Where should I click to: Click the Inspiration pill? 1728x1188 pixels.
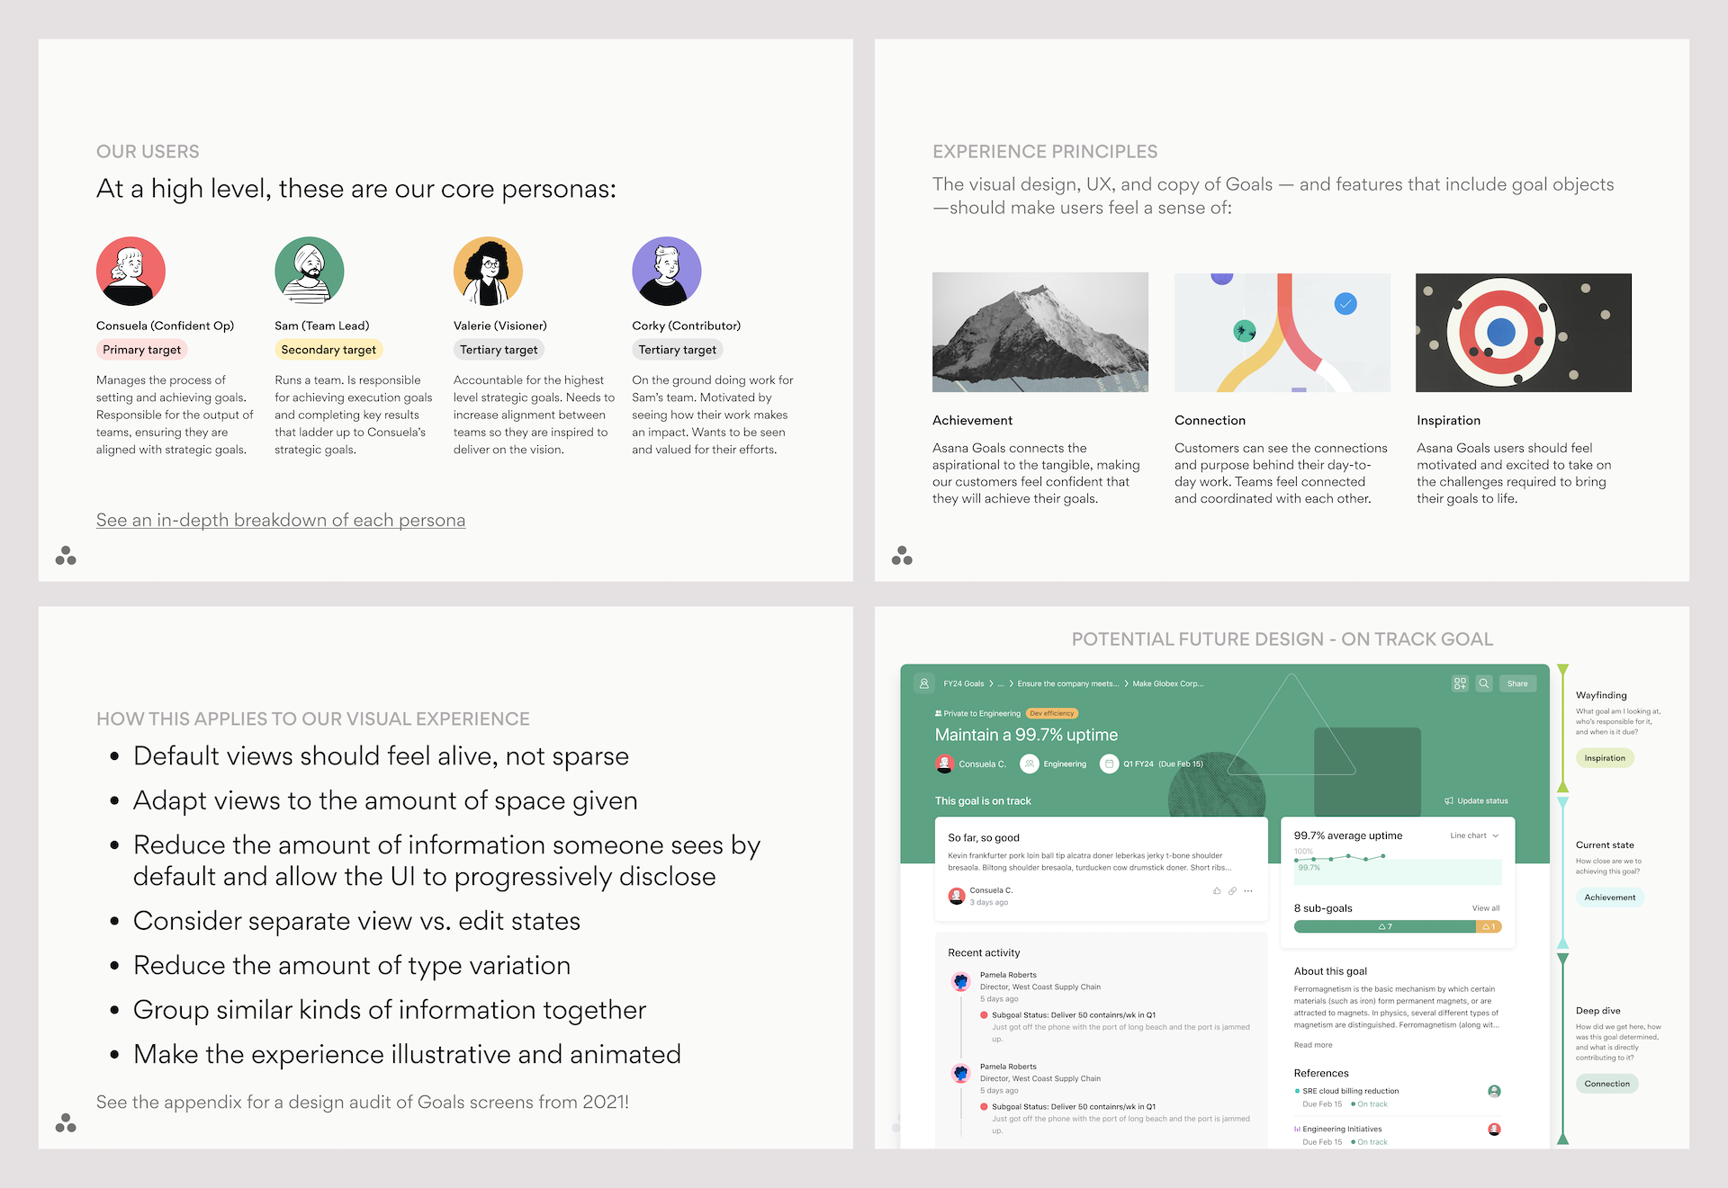(x=1605, y=758)
